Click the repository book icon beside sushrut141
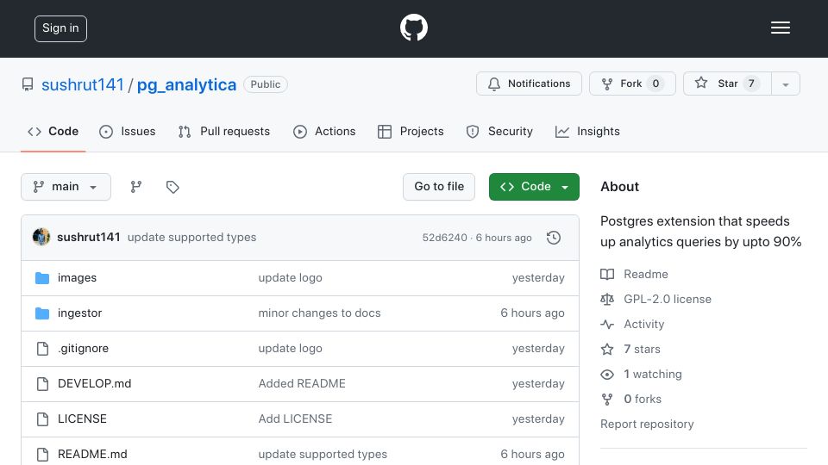This screenshot has width=828, height=465. pos(28,84)
